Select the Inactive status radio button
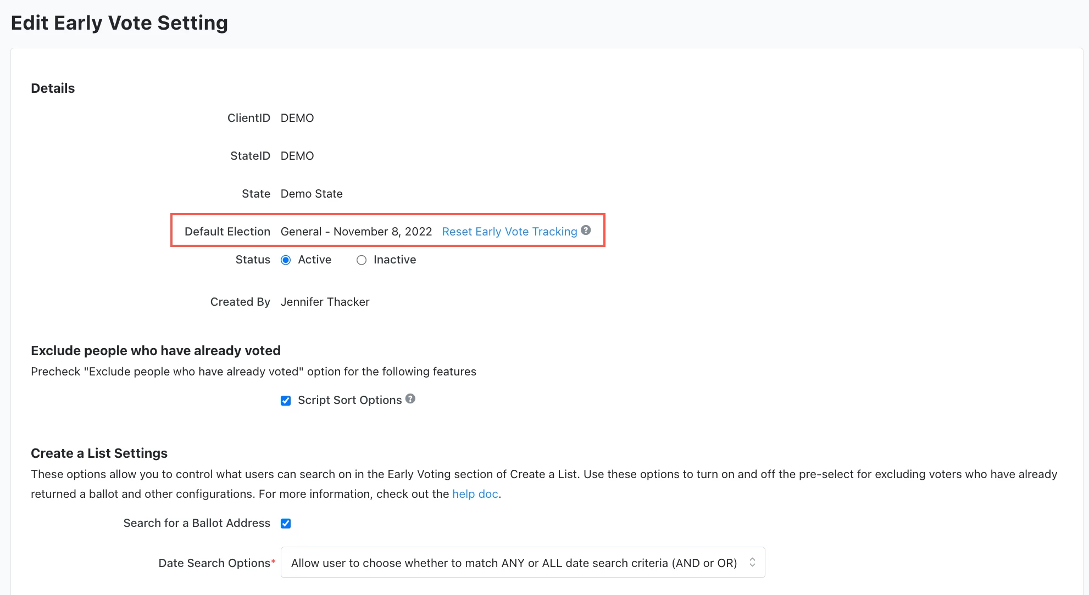The width and height of the screenshot is (1089, 595). (362, 260)
